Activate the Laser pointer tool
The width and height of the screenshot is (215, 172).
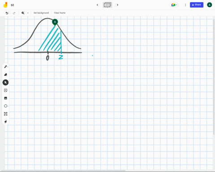[x=5, y=122]
